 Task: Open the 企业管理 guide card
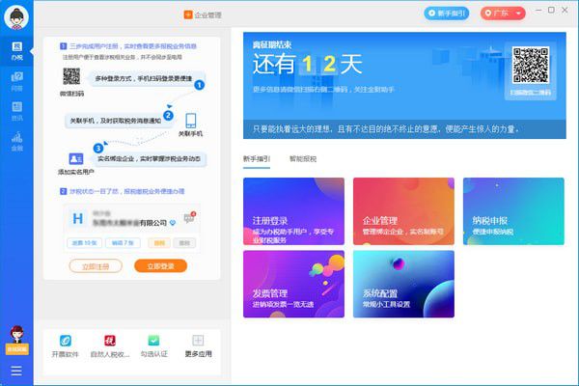403,211
